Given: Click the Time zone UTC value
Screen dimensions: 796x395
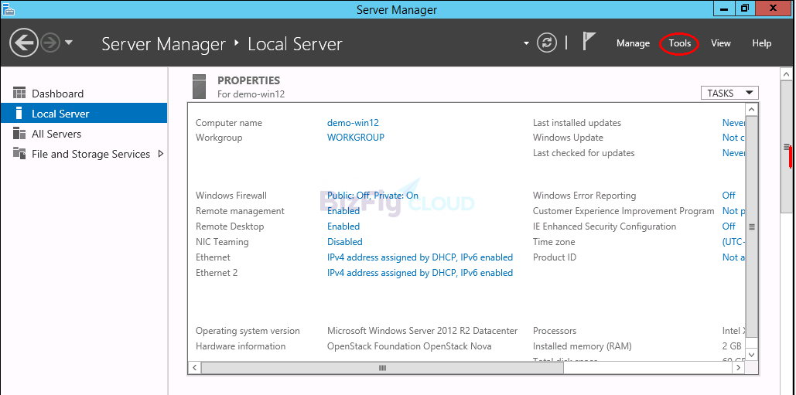Looking at the screenshot, I should [x=733, y=242].
